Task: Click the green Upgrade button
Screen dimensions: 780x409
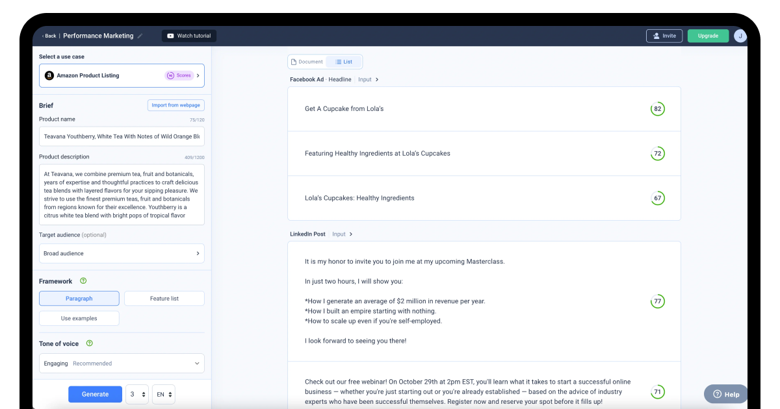Action: 708,36
